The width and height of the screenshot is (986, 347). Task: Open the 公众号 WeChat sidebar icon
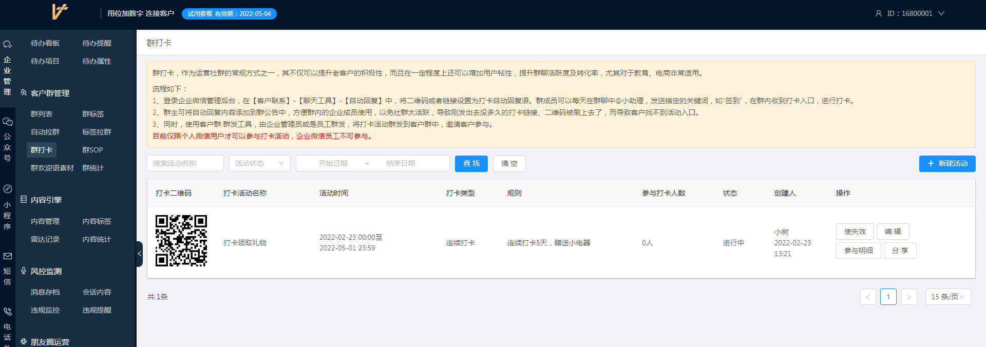click(7, 122)
